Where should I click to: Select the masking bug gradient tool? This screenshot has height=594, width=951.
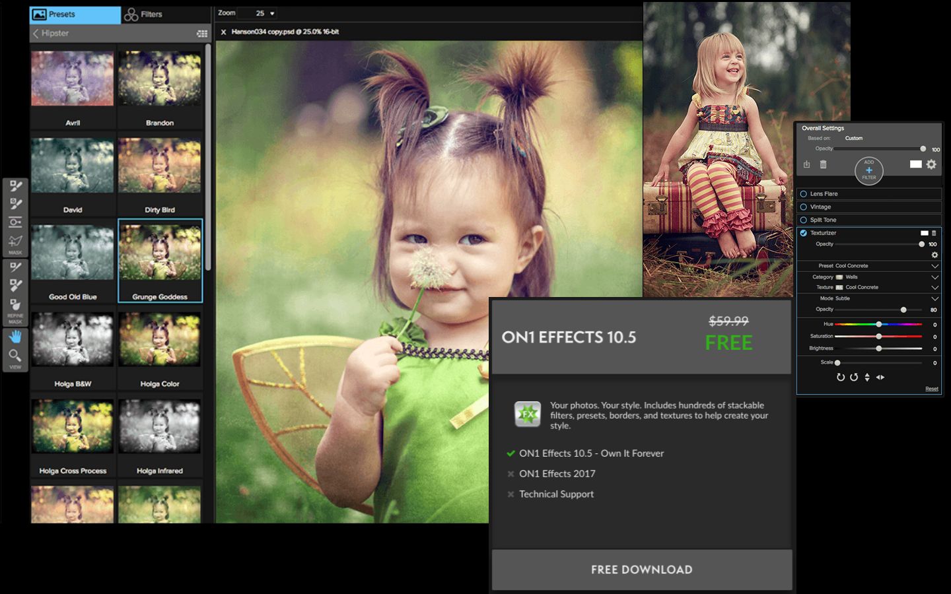(x=16, y=222)
